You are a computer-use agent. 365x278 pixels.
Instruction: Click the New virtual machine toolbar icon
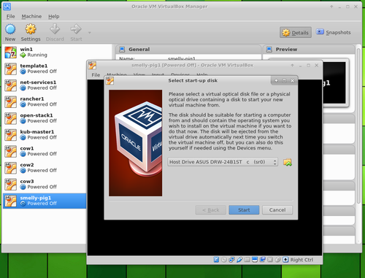[x=10, y=29]
